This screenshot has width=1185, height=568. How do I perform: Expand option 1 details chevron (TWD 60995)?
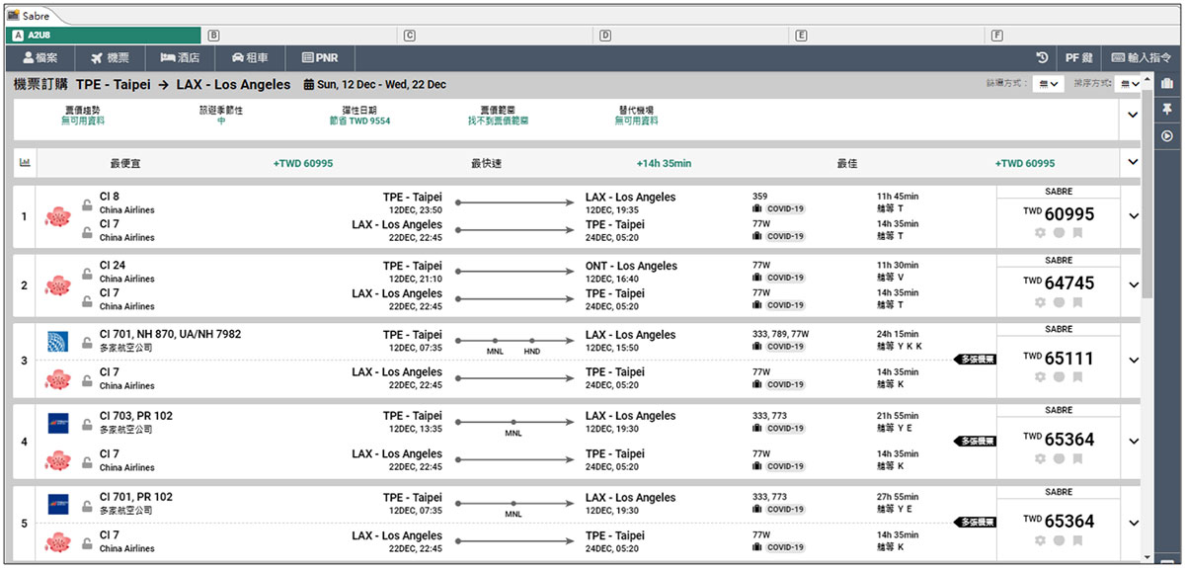click(1133, 216)
